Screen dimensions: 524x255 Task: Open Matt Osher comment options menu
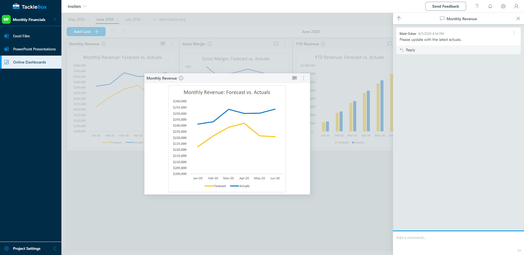(x=514, y=33)
